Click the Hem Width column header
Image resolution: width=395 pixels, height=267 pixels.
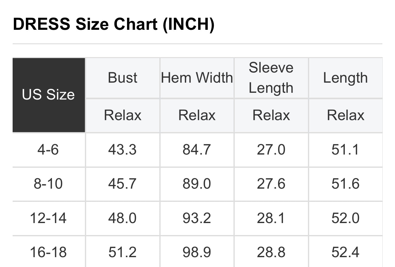(197, 78)
